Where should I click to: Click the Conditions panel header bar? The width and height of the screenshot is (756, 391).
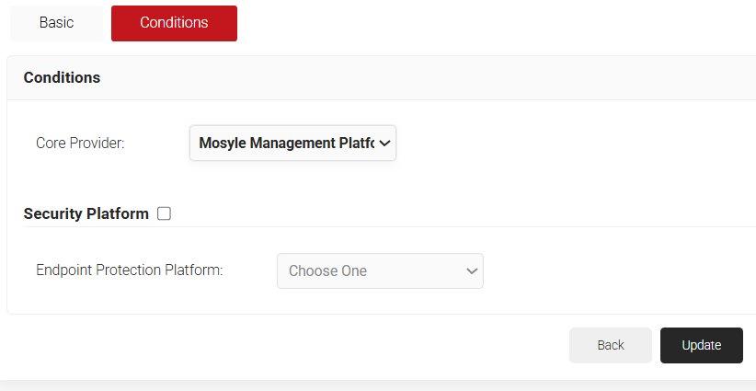tap(414, 78)
